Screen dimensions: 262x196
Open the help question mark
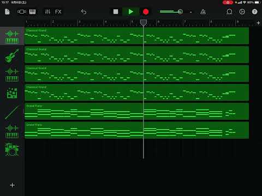click(x=254, y=12)
